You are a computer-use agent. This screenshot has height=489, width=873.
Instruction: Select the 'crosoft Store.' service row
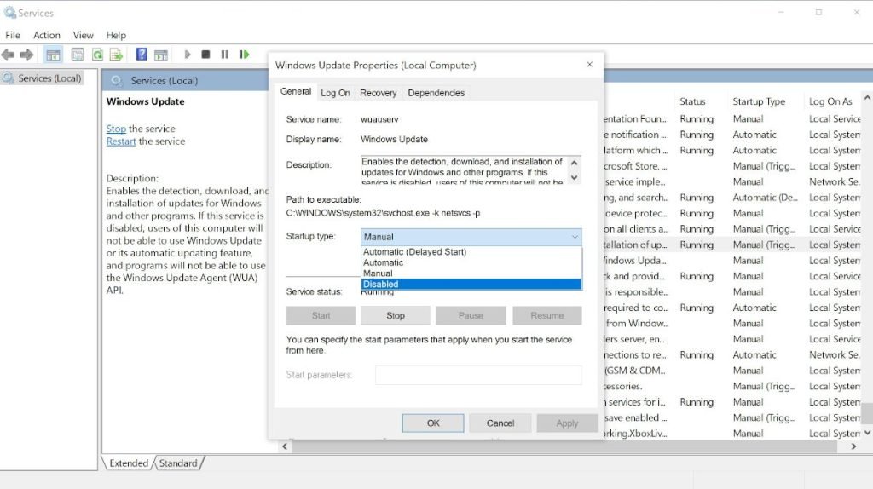[732, 166]
